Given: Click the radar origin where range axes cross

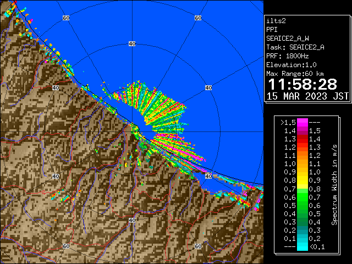Looking at the screenshot, I should click(x=132, y=132).
